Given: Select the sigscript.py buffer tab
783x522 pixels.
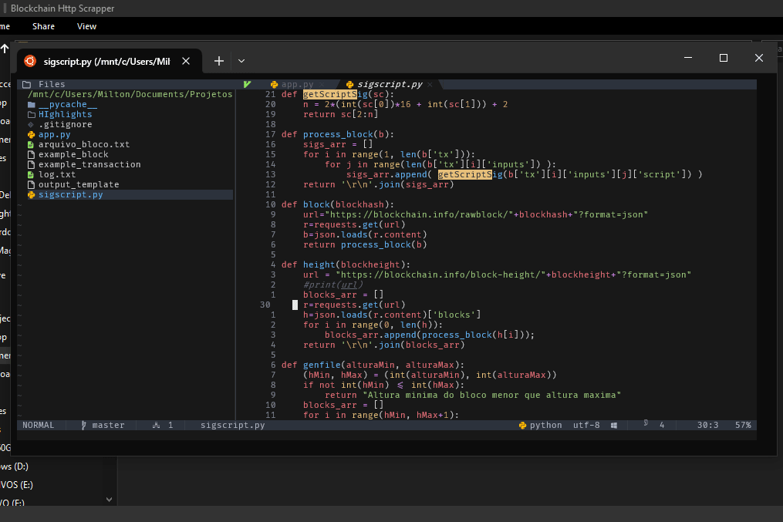Looking at the screenshot, I should (390, 84).
